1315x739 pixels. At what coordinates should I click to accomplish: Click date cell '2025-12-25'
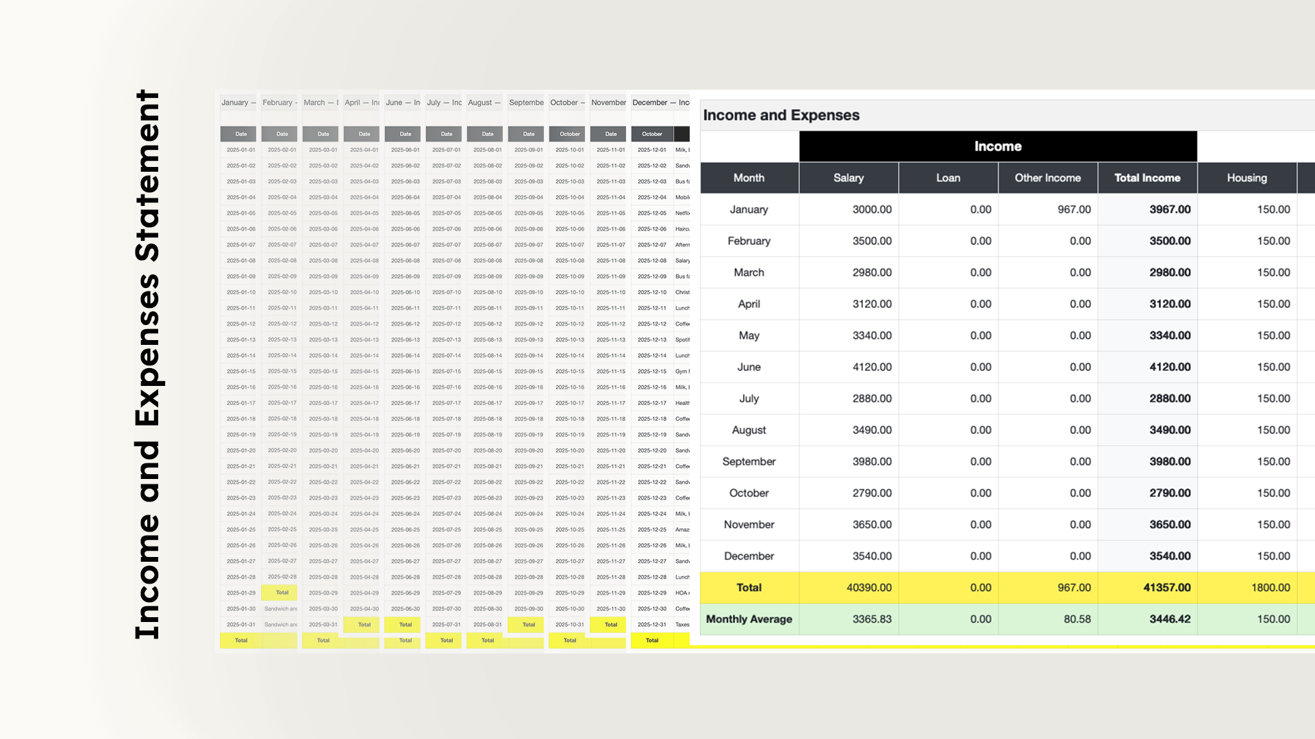coord(652,530)
